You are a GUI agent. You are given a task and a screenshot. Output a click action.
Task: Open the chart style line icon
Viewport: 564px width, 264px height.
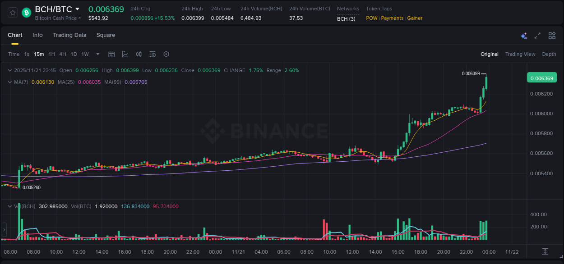(125, 54)
